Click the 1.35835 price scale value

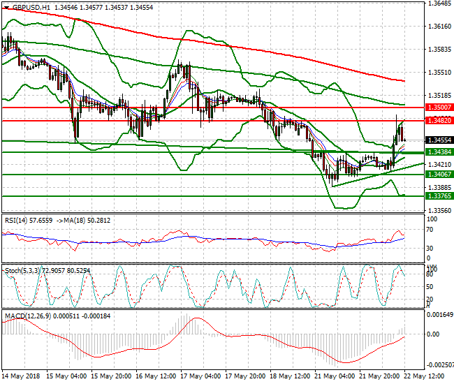[x=439, y=50]
